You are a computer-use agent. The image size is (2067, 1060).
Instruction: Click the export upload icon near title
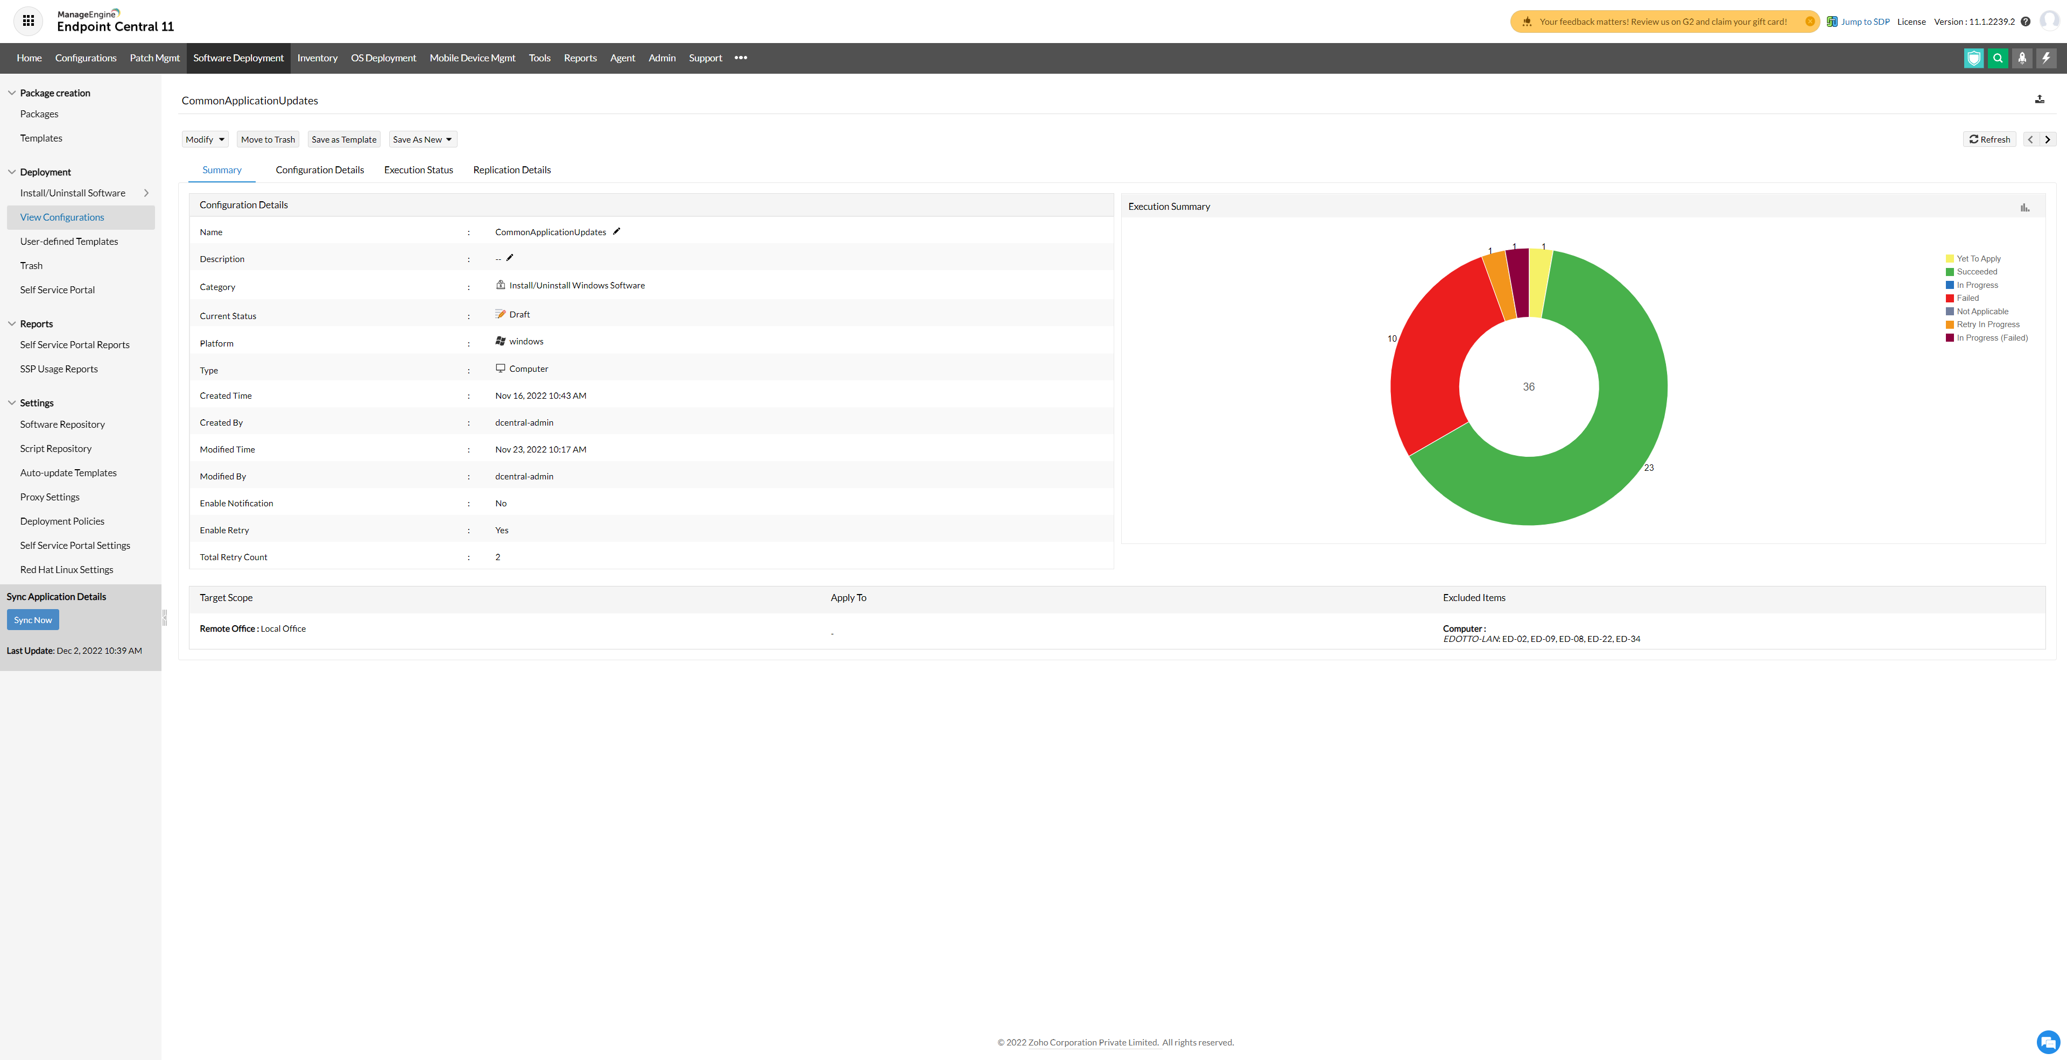click(2040, 100)
